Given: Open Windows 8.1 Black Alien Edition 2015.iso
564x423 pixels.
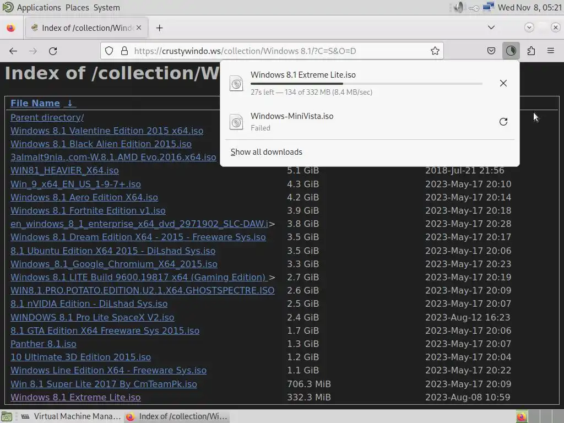Looking at the screenshot, I should click(101, 144).
